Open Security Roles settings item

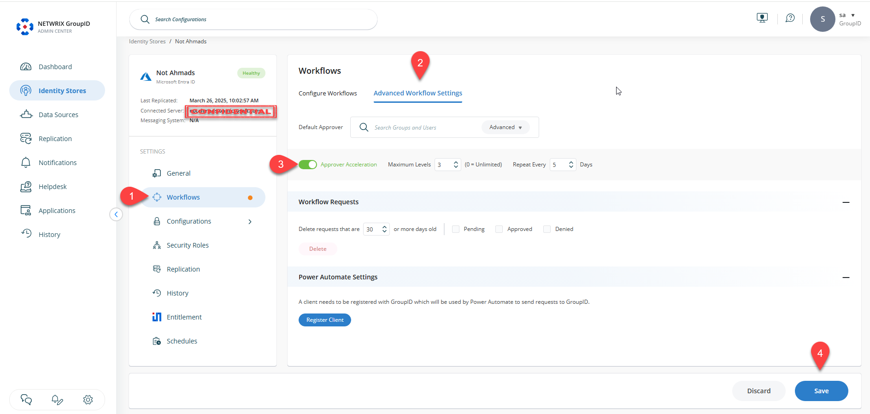(x=203, y=245)
